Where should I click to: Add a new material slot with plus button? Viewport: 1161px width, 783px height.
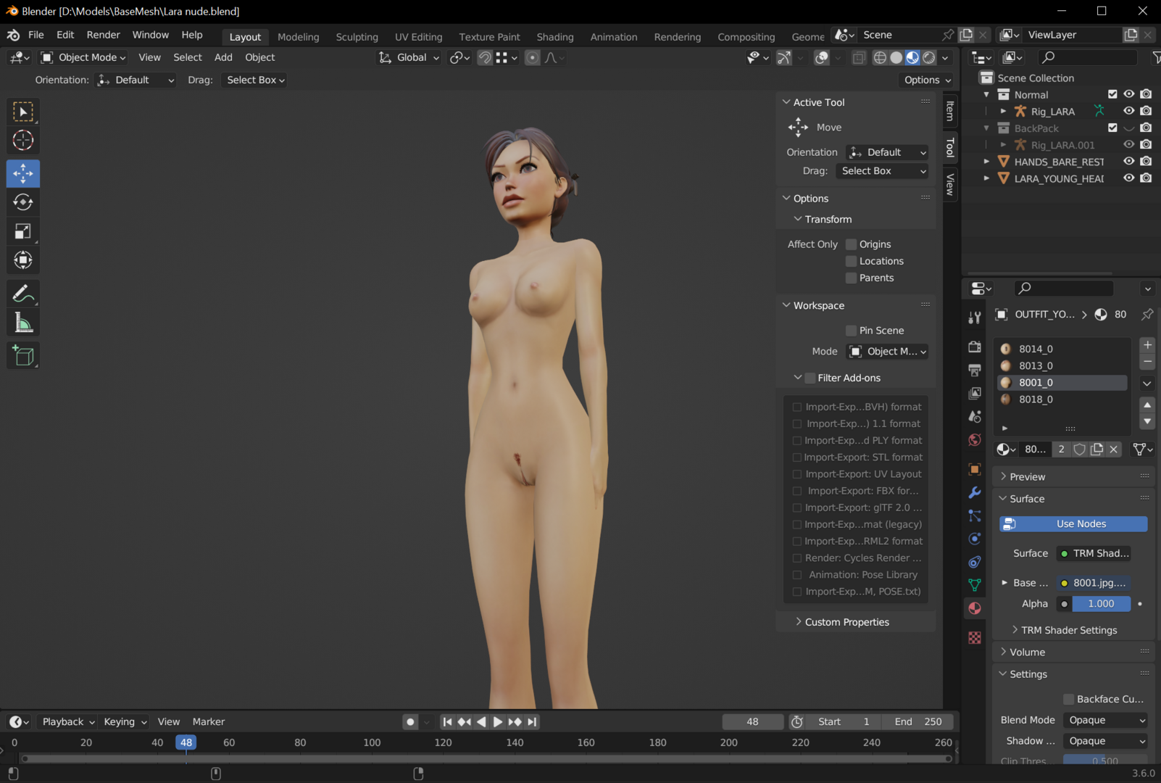tap(1147, 345)
